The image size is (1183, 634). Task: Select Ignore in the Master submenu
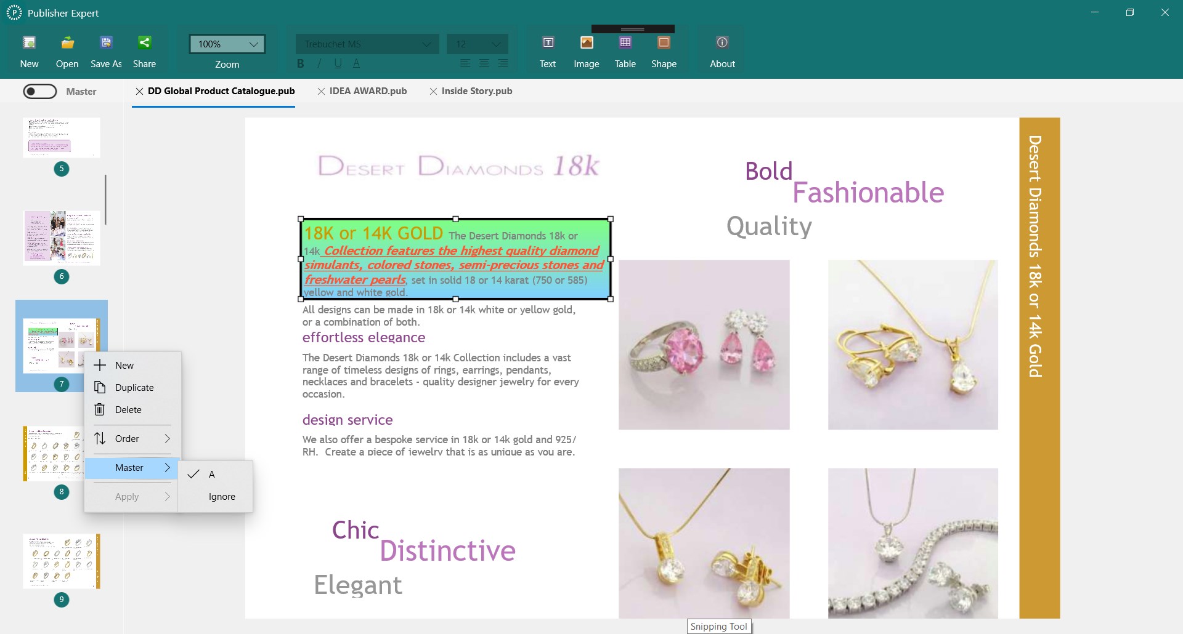pos(215,497)
